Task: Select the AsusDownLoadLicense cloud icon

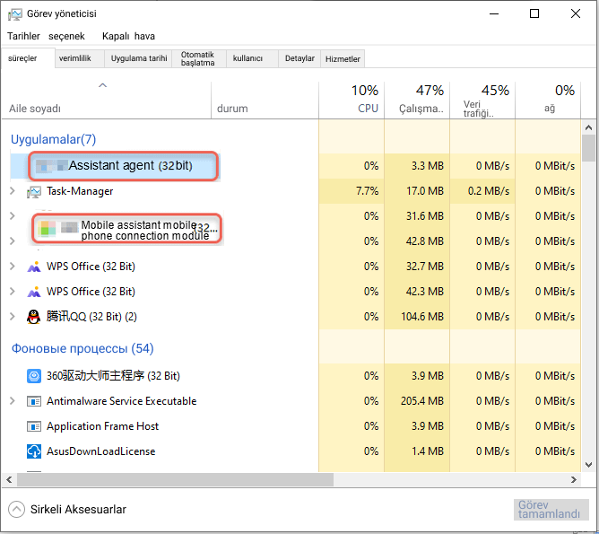Action: [33, 451]
